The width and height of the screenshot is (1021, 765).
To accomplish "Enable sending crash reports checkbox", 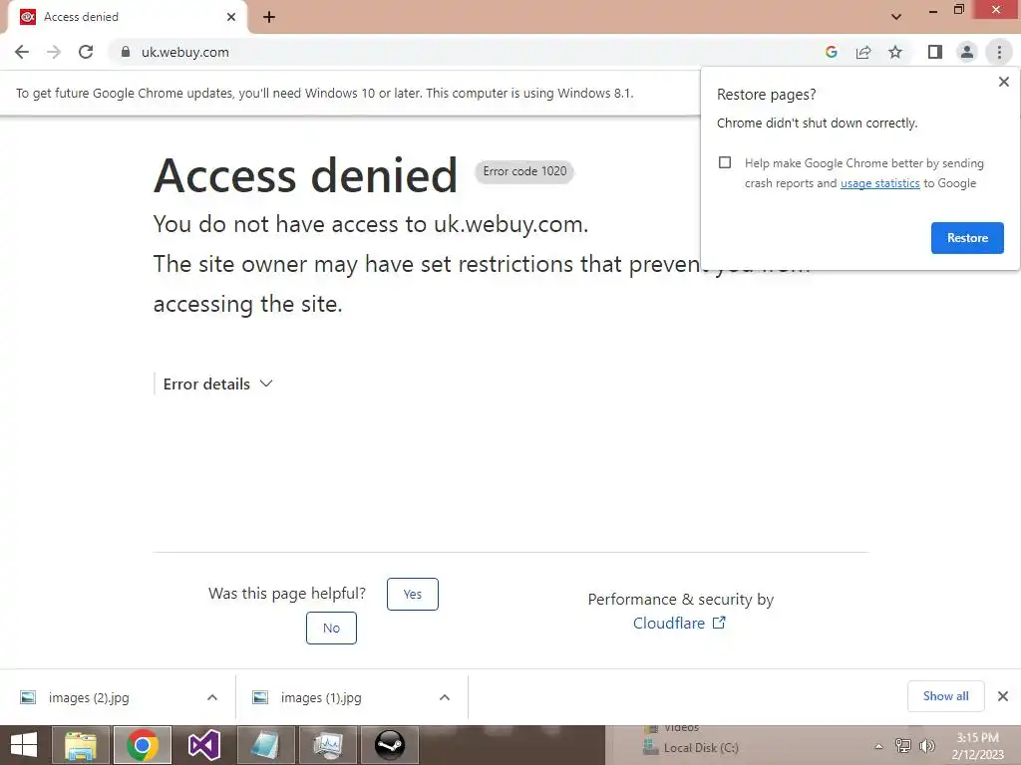I will point(725,162).
